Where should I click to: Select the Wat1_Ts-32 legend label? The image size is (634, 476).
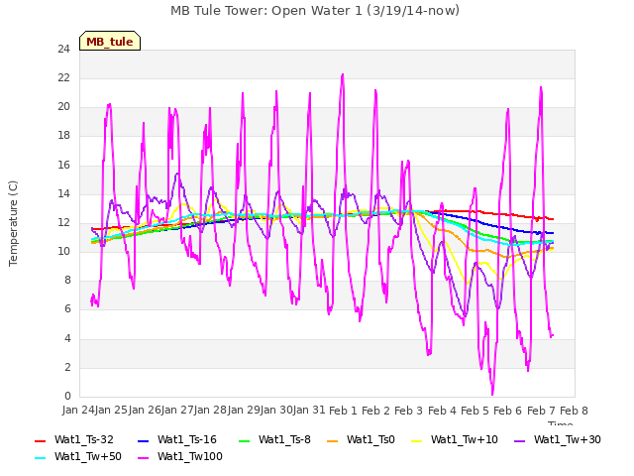click(84, 440)
